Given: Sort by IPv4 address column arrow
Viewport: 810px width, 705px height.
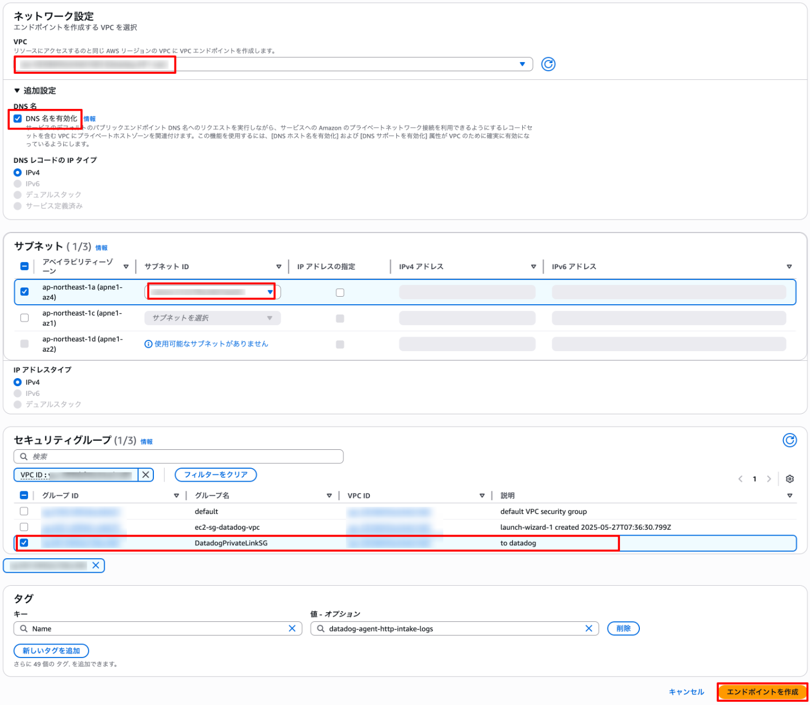Looking at the screenshot, I should [x=534, y=266].
